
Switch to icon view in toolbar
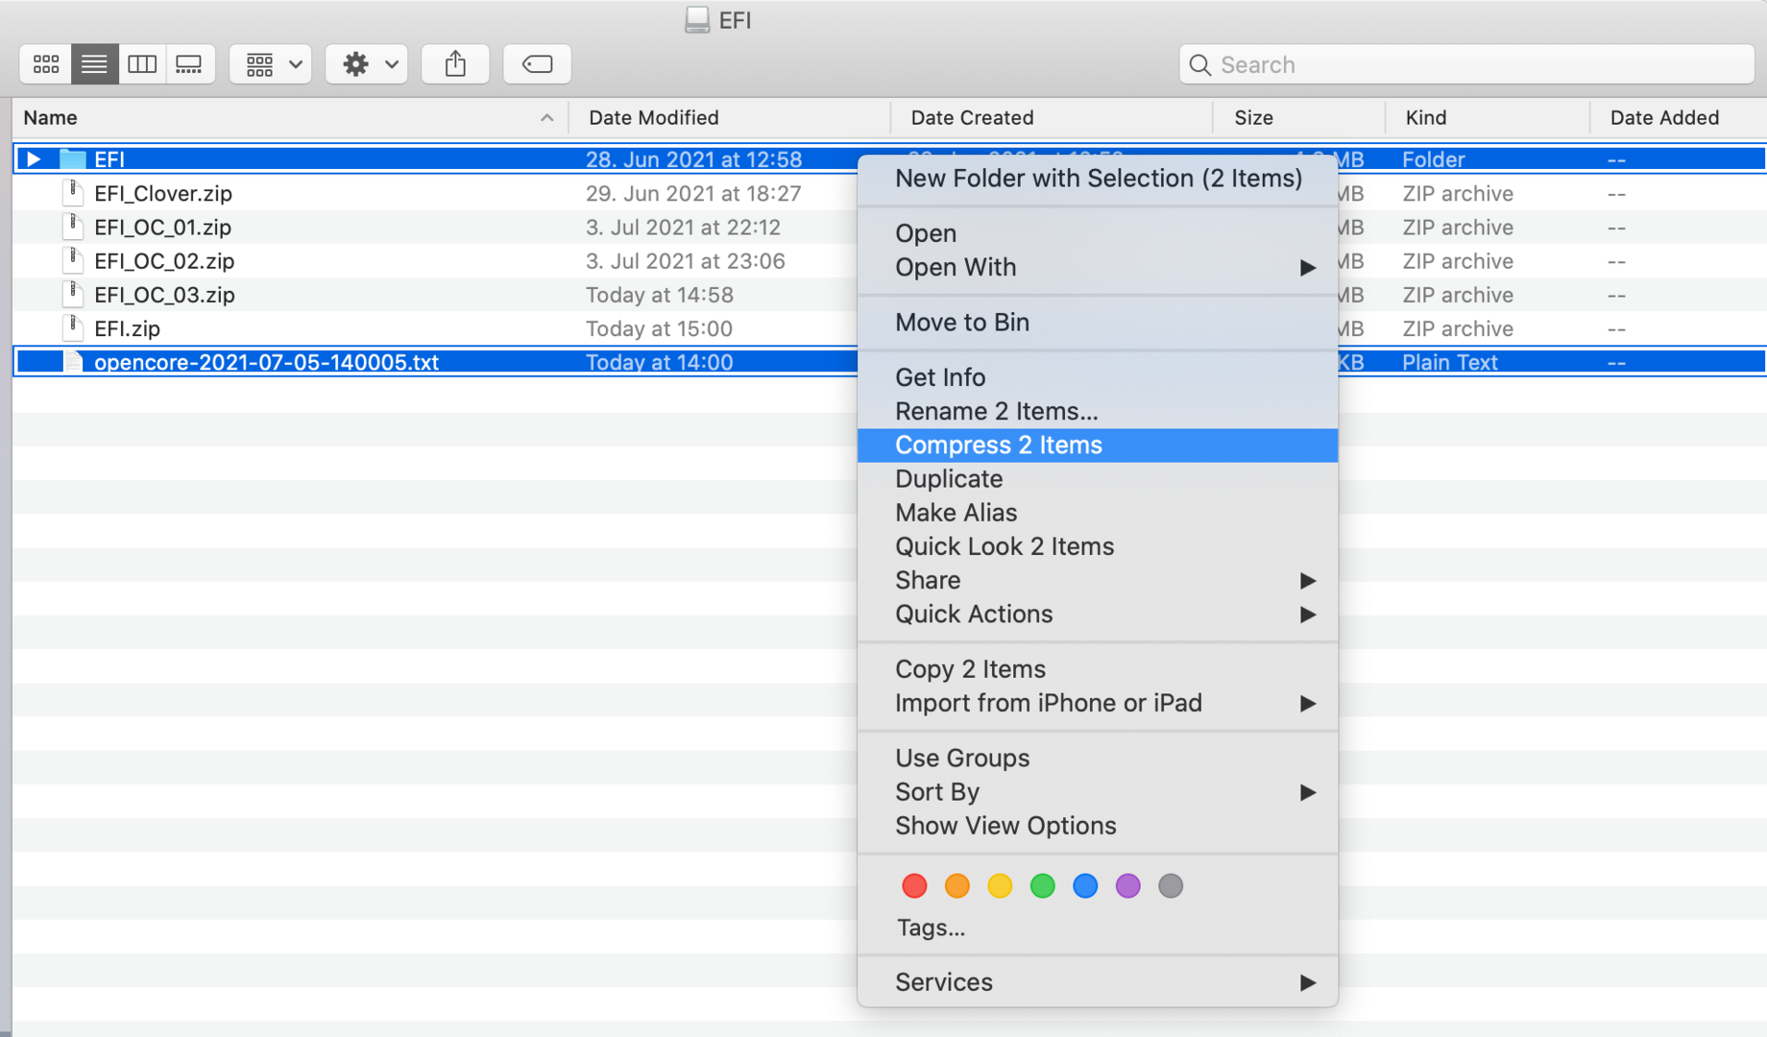click(46, 64)
